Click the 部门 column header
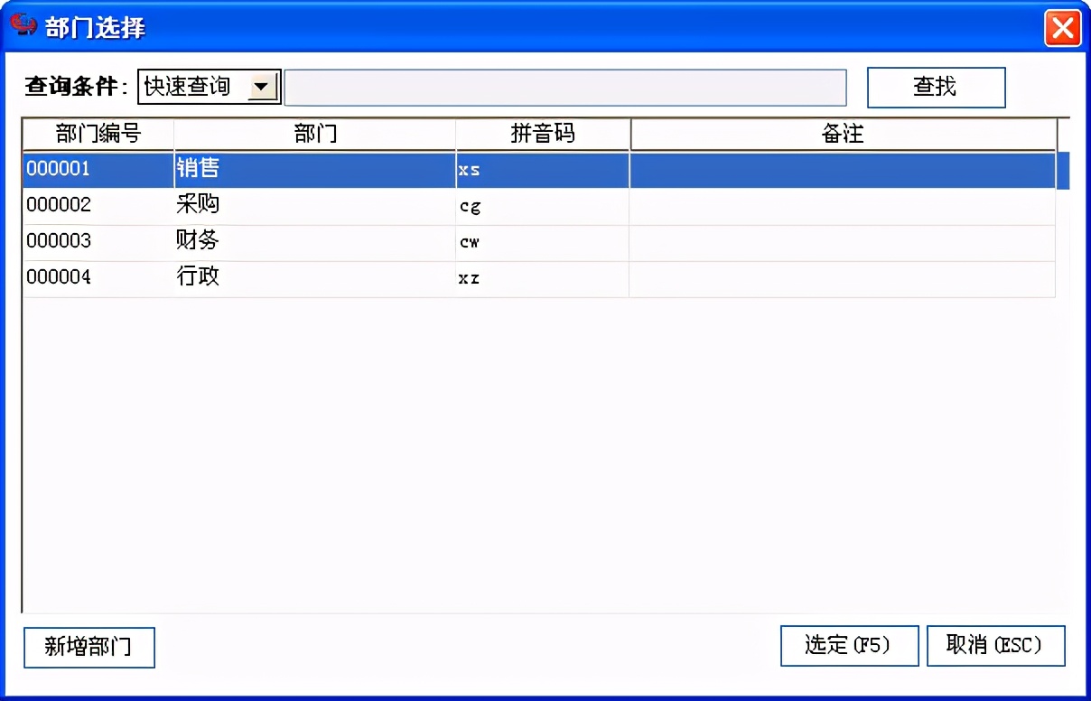The image size is (1091, 701). pyautogui.click(x=314, y=134)
